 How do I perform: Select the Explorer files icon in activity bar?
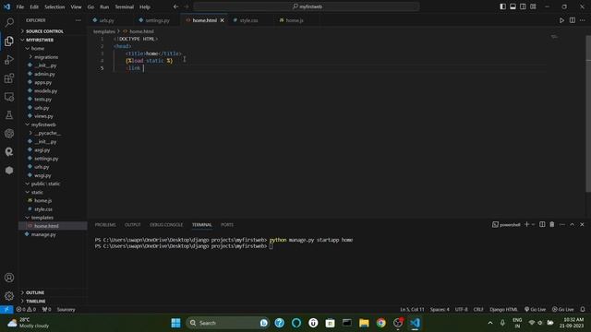[9, 41]
